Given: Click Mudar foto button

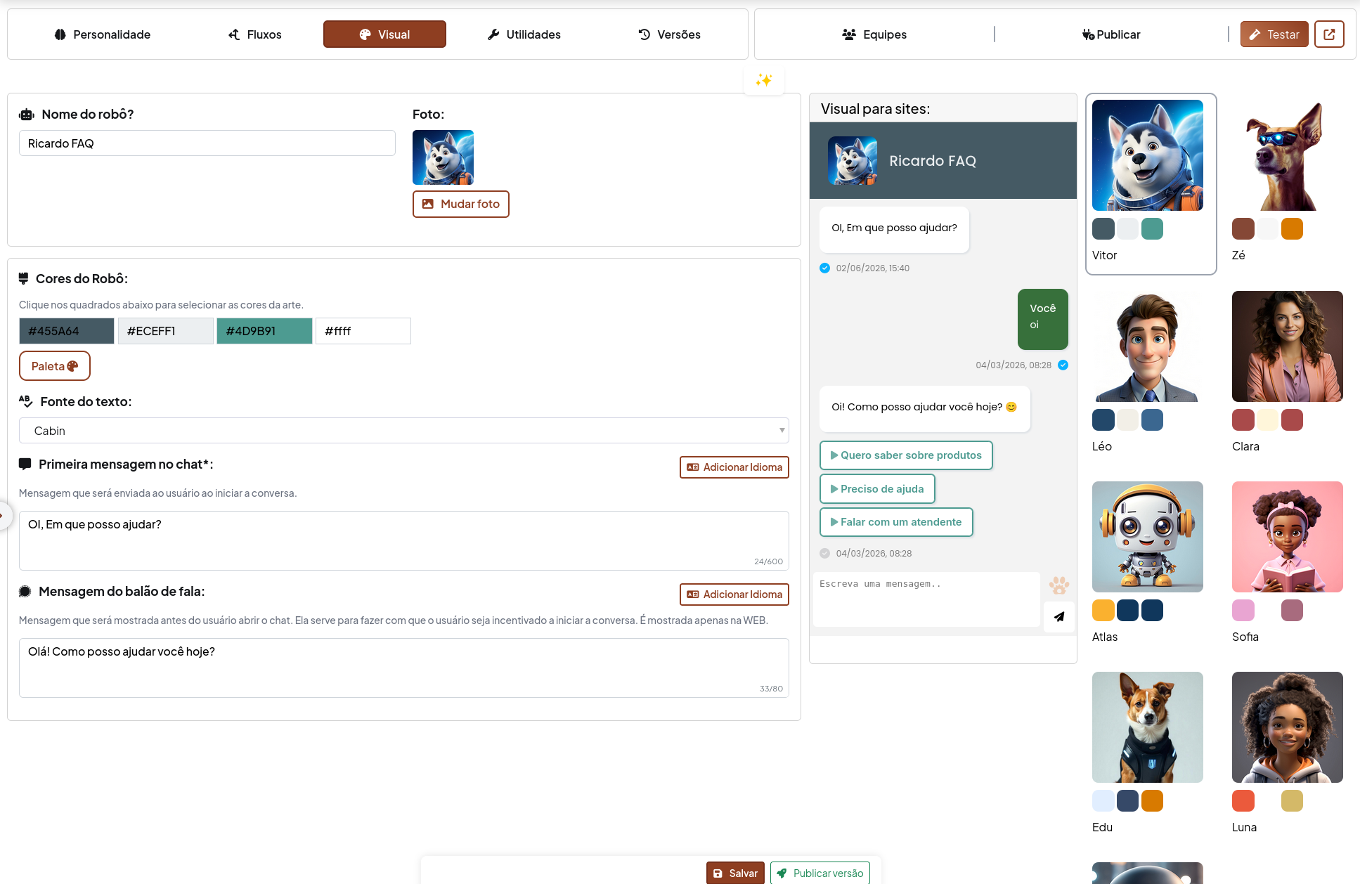Looking at the screenshot, I should click(461, 204).
